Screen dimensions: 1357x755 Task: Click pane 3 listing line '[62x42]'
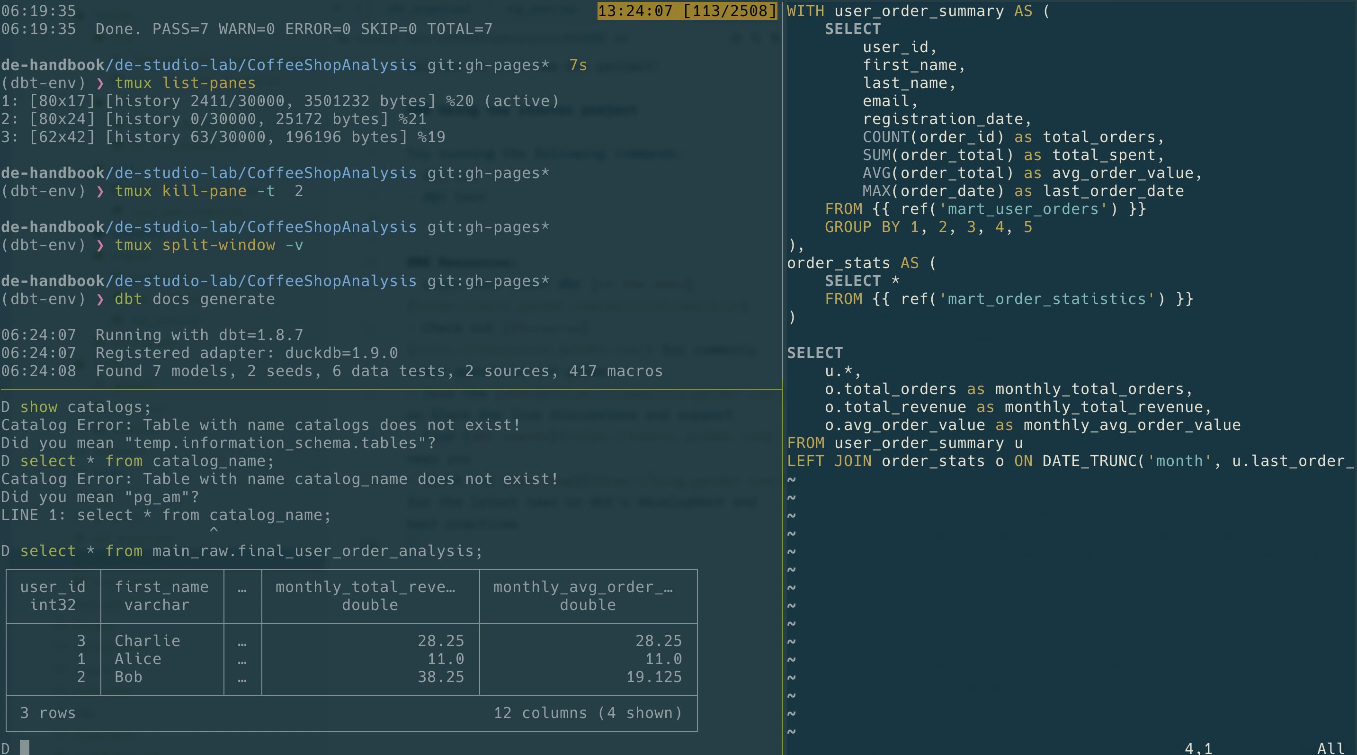(223, 136)
